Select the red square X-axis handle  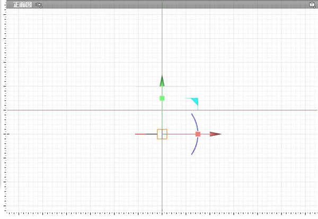pyautogui.click(x=198, y=134)
